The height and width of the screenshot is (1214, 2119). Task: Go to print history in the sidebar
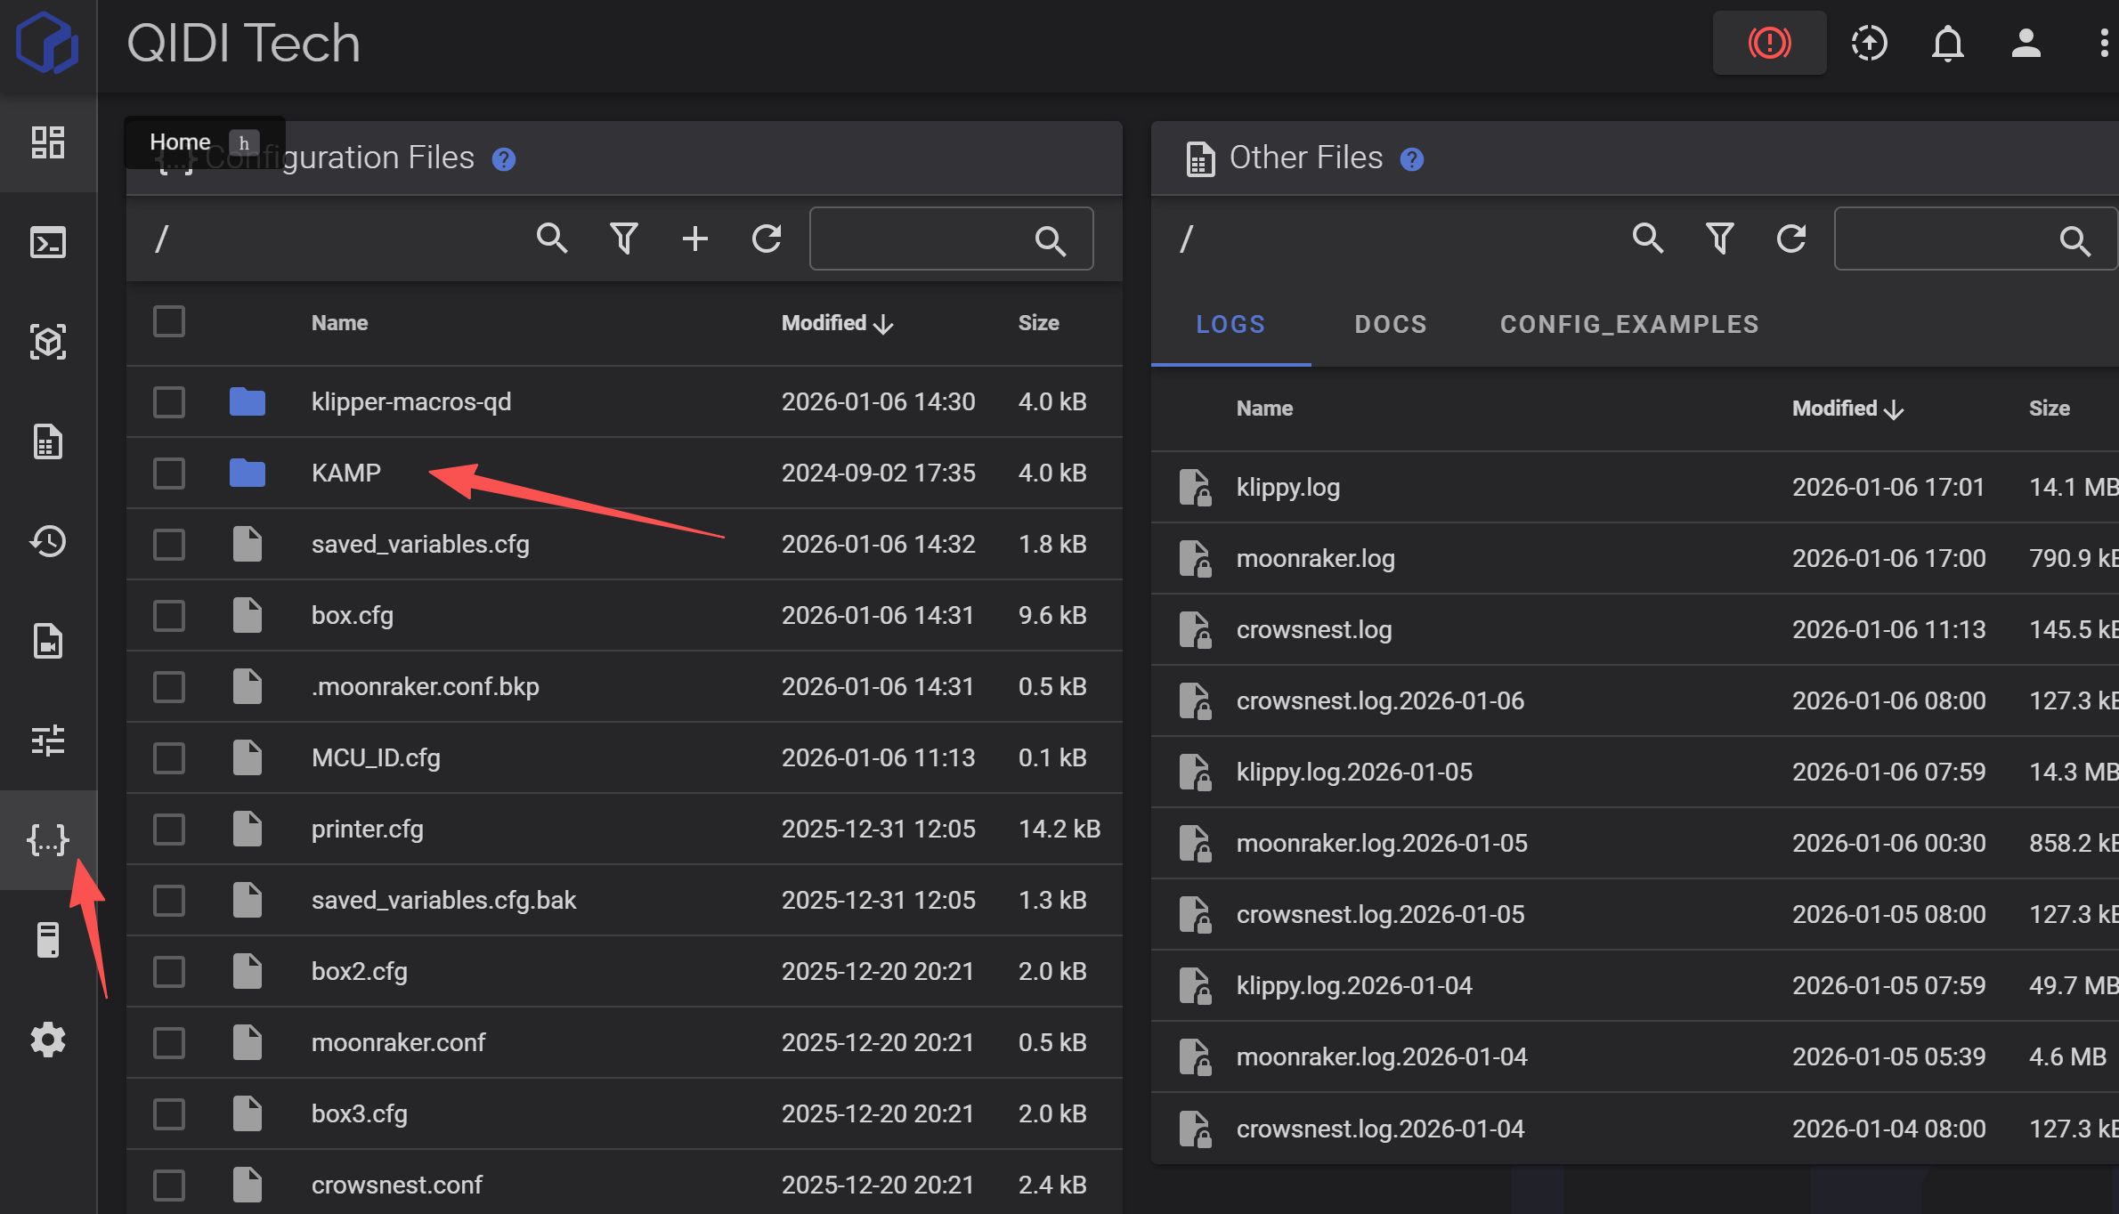[48, 541]
